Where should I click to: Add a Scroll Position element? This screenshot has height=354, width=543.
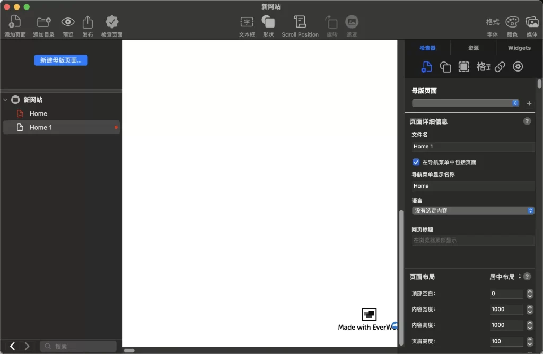[300, 22]
